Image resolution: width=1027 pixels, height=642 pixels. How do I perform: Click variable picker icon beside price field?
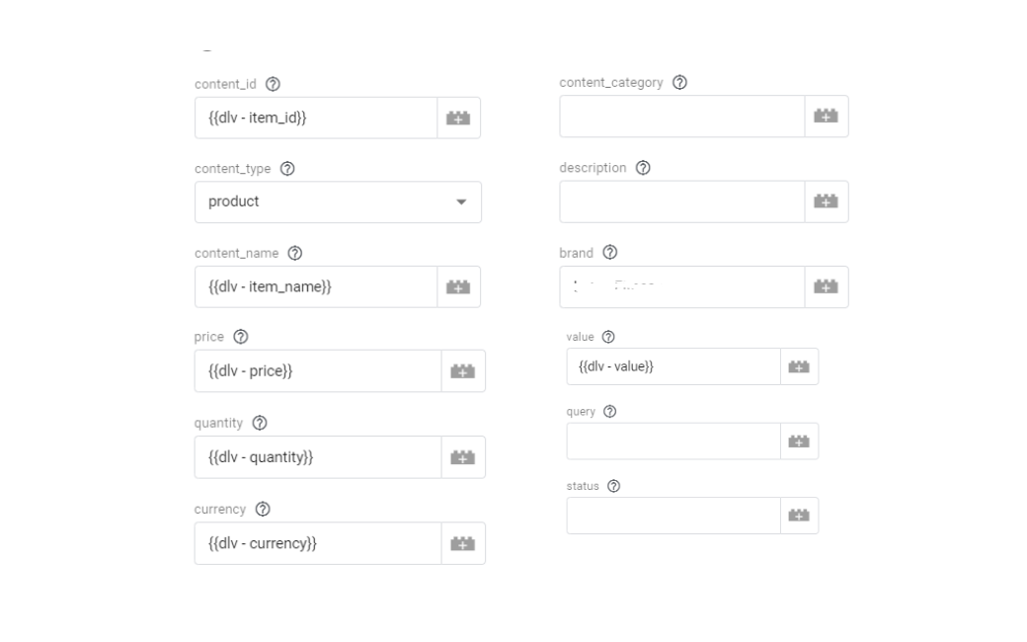point(462,371)
